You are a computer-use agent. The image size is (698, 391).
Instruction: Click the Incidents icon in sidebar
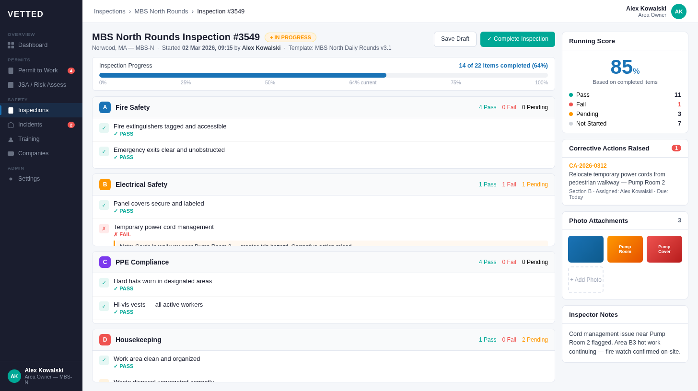coord(11,125)
